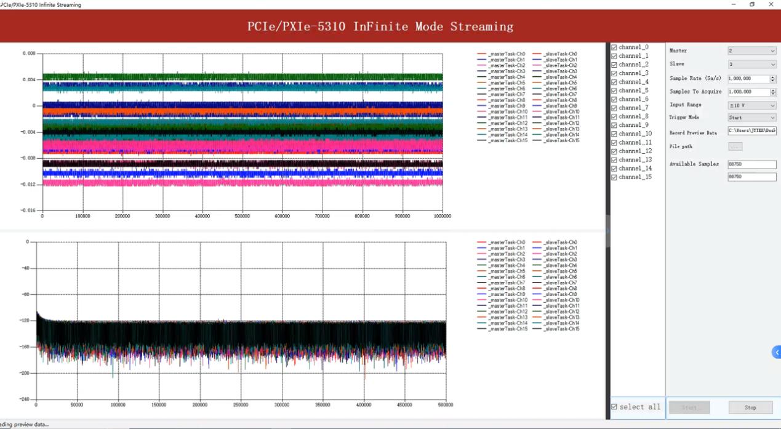Screen dimensions: 781x429
Task: Browse for file path with ... button
Action: coord(735,146)
